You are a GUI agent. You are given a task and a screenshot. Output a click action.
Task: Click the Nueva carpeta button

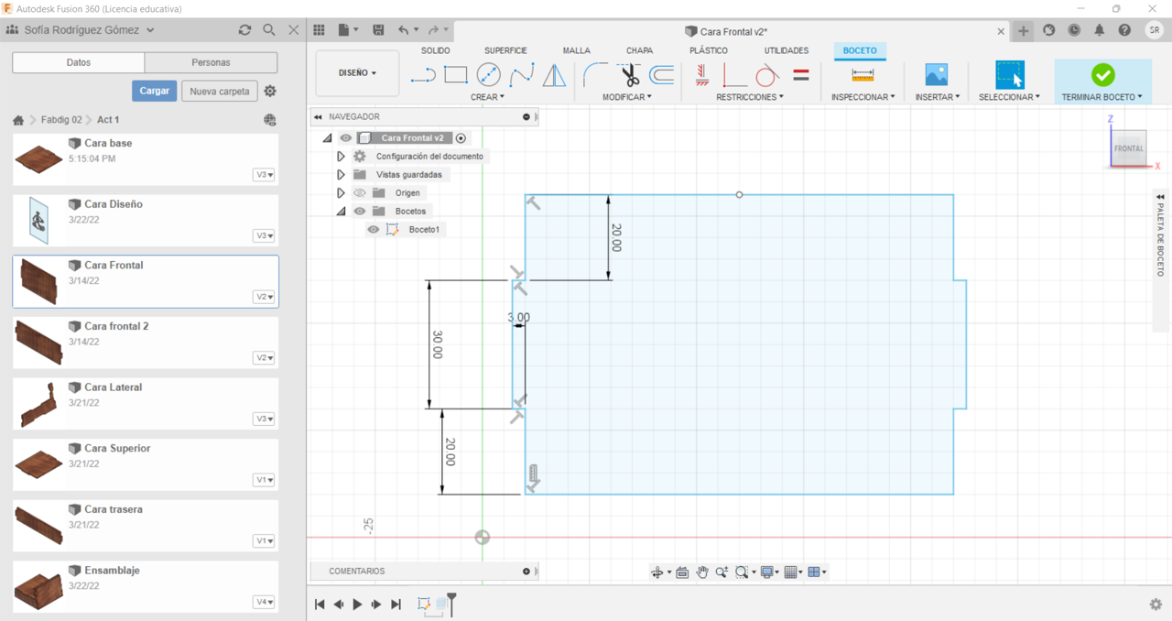coord(219,91)
